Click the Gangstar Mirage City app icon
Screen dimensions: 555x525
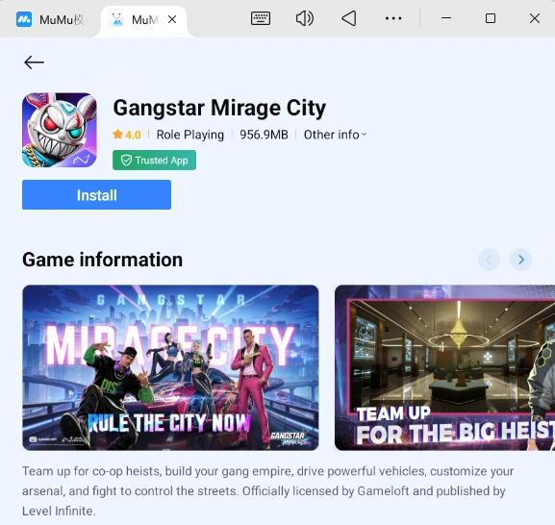60,130
